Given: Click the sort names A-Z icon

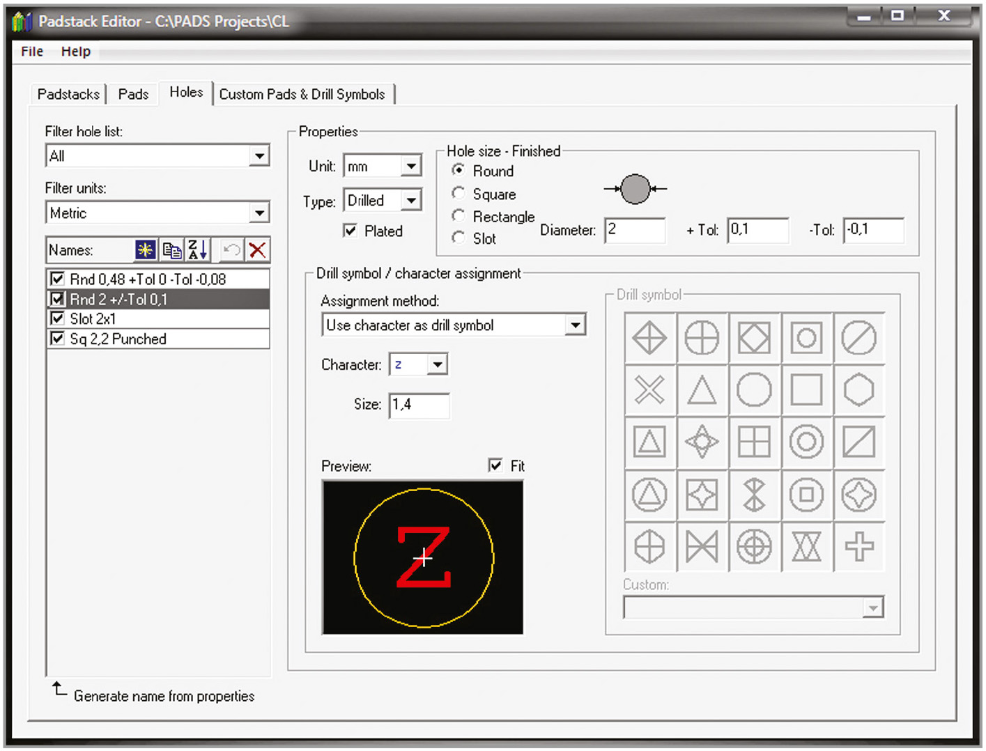Looking at the screenshot, I should pos(198,250).
